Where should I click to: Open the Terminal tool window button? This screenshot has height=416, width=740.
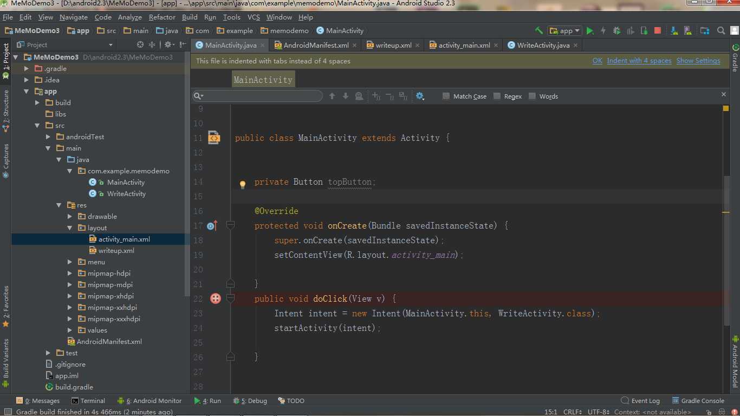point(88,401)
